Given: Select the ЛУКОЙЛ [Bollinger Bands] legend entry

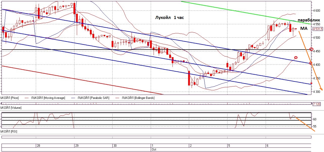Looking at the screenshot, I should point(138,98).
